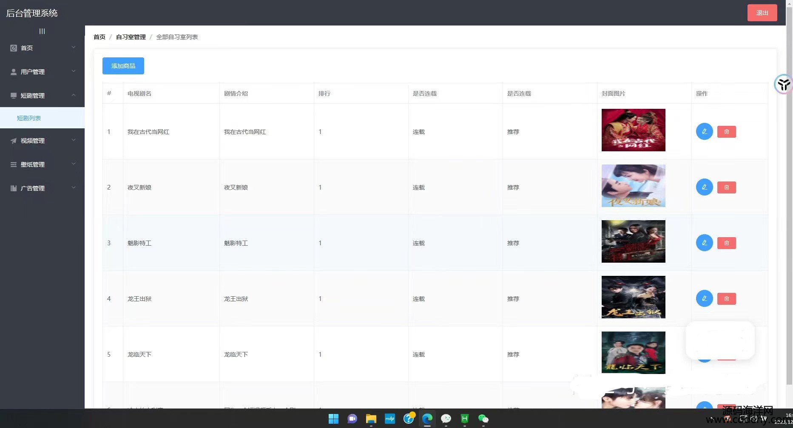Collapse the 短剧管理 menu chevron
This screenshot has height=428, width=793.
click(74, 95)
